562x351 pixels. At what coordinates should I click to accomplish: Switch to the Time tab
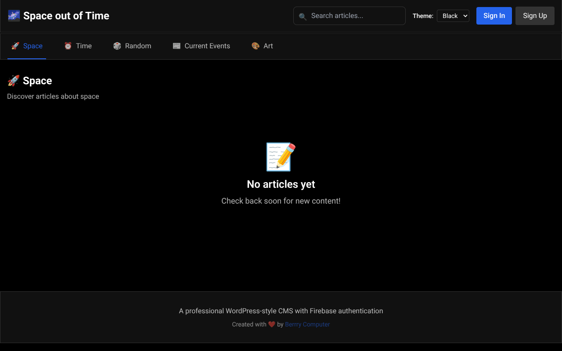tap(78, 46)
